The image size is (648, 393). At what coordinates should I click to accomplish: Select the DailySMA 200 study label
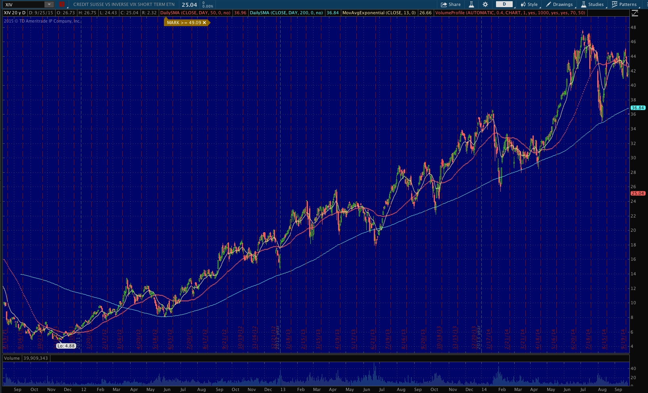click(286, 13)
